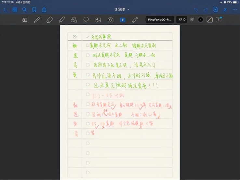
Task: Check the battery status indicator
Action: (235, 2)
